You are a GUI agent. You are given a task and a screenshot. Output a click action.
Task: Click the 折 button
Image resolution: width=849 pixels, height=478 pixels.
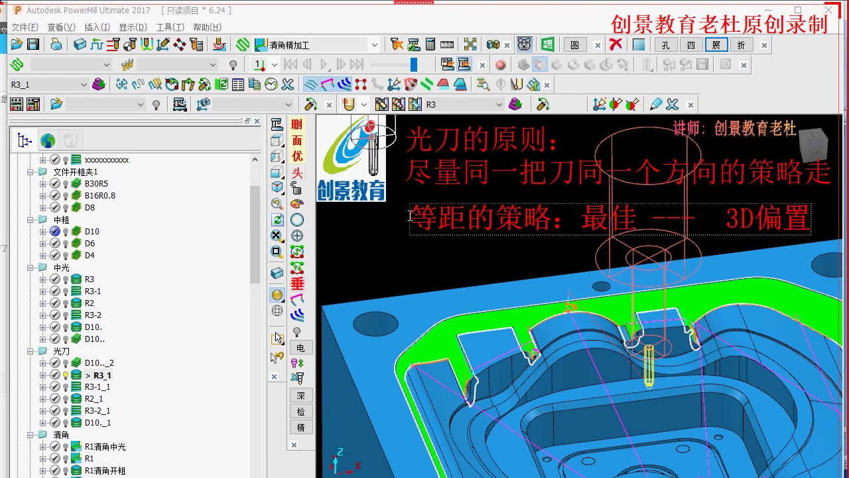[x=741, y=44]
